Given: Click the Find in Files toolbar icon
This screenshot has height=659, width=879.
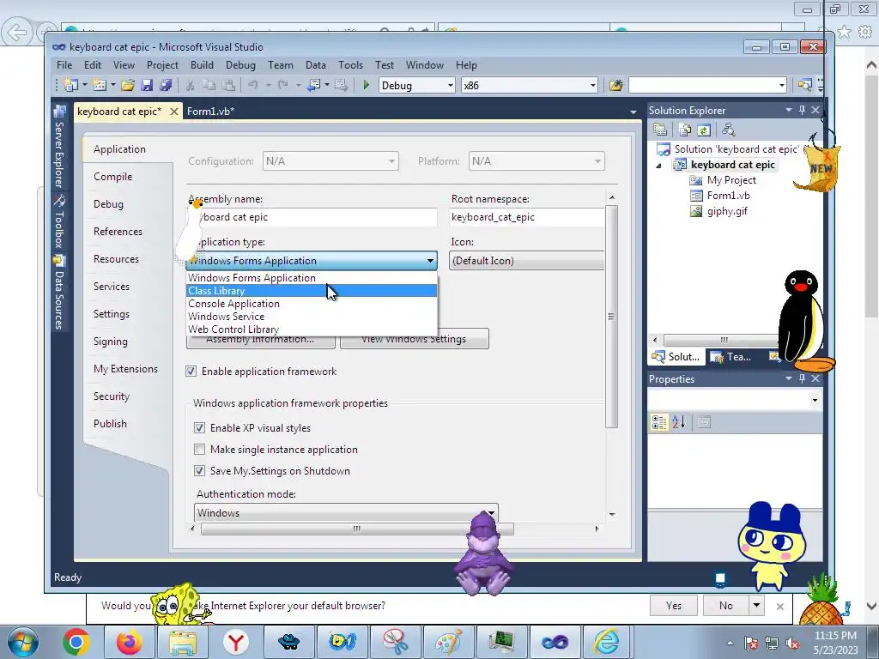Looking at the screenshot, I should (x=616, y=85).
